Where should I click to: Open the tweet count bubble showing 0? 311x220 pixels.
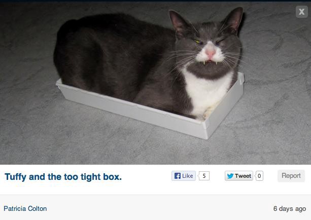click(259, 176)
